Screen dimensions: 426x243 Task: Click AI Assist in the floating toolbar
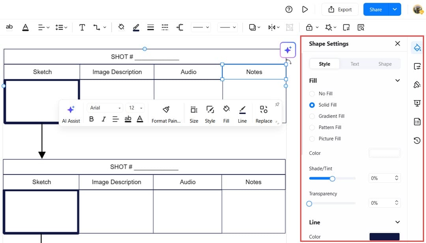(x=71, y=114)
